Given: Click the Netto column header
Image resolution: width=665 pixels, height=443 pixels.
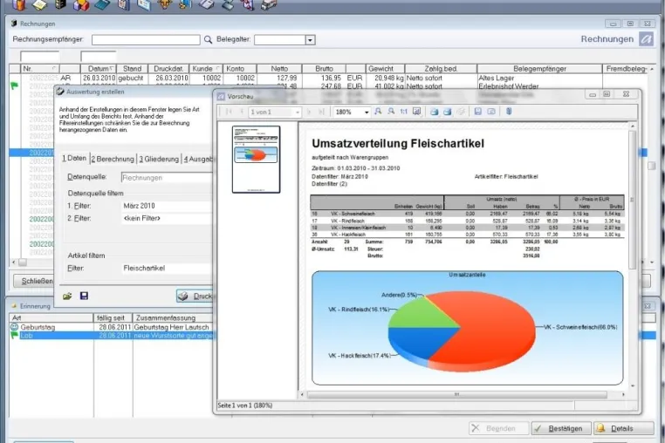Looking at the screenshot, I should coord(279,69).
